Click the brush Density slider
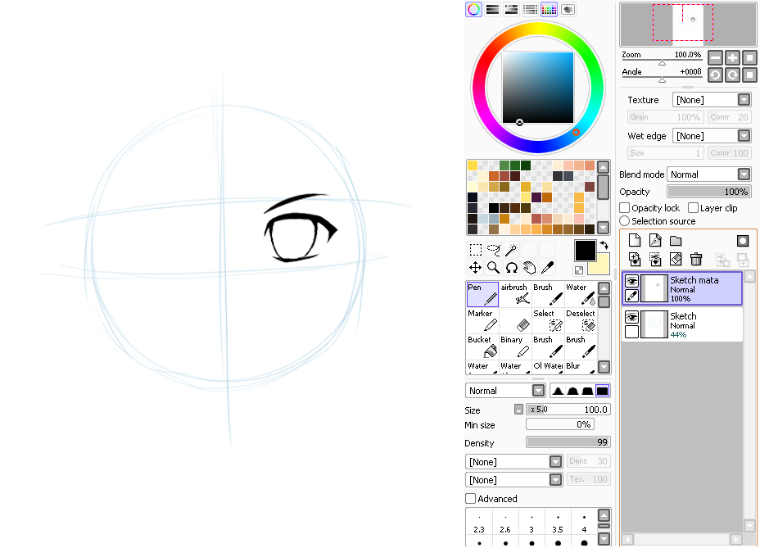This screenshot has height=548, width=760. pos(568,442)
